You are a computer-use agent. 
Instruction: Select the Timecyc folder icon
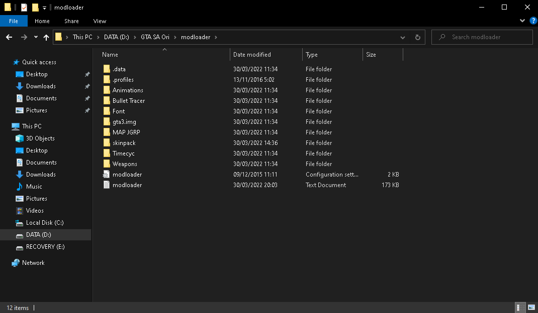(107, 153)
